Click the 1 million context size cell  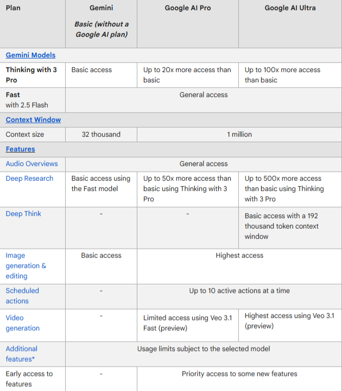click(239, 134)
